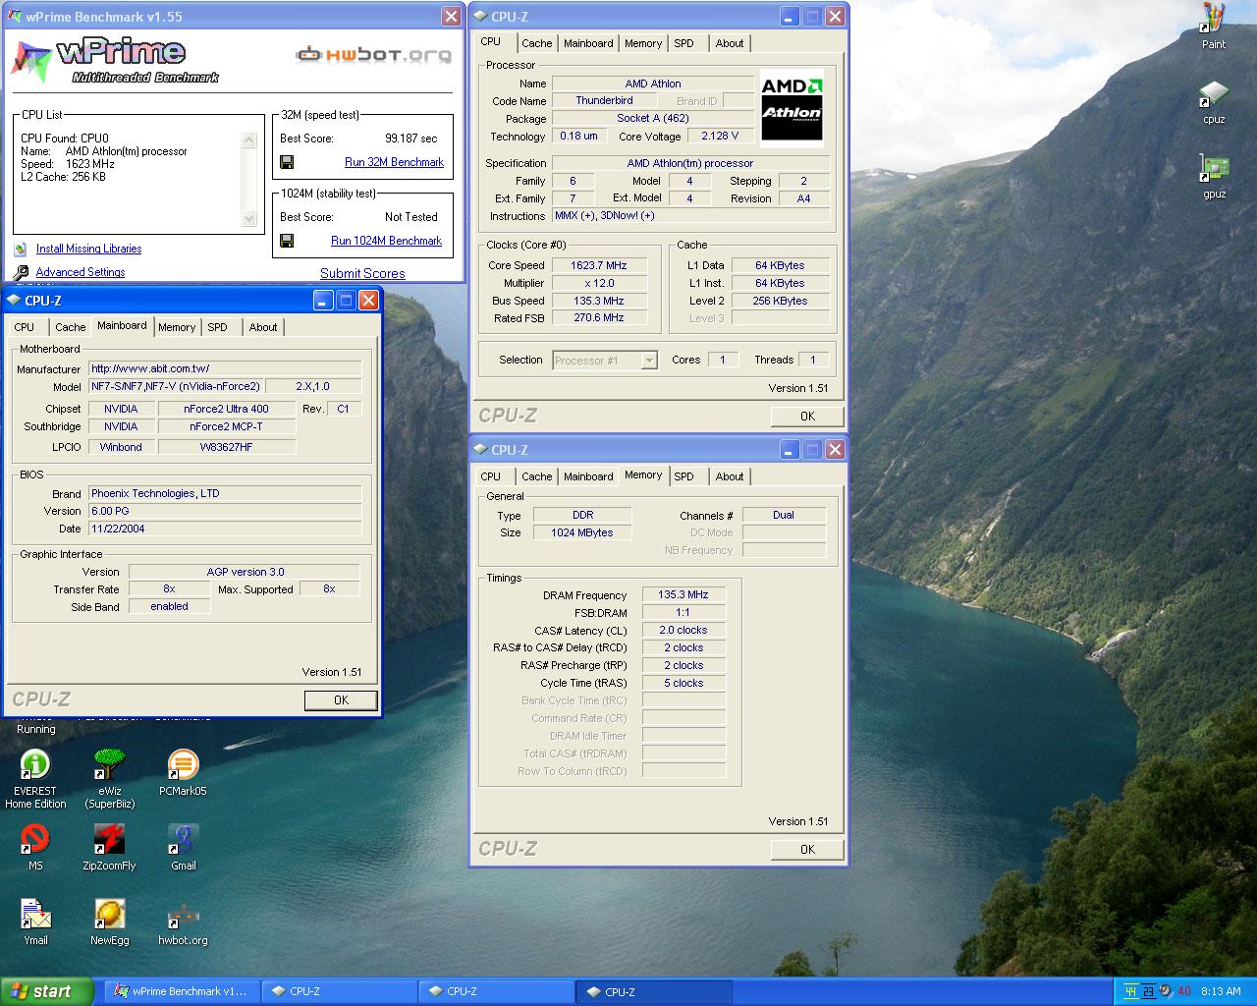Click motherboard manufacturer abit URL field
The width and height of the screenshot is (1257, 1006).
click(x=225, y=369)
